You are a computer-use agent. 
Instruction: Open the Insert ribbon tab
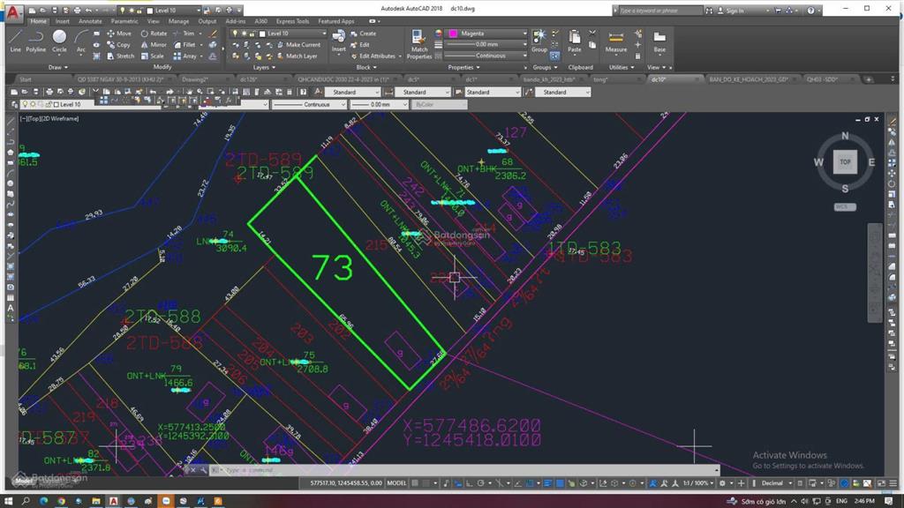[63, 21]
